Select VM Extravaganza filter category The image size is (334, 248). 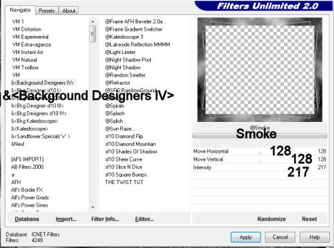[31, 45]
